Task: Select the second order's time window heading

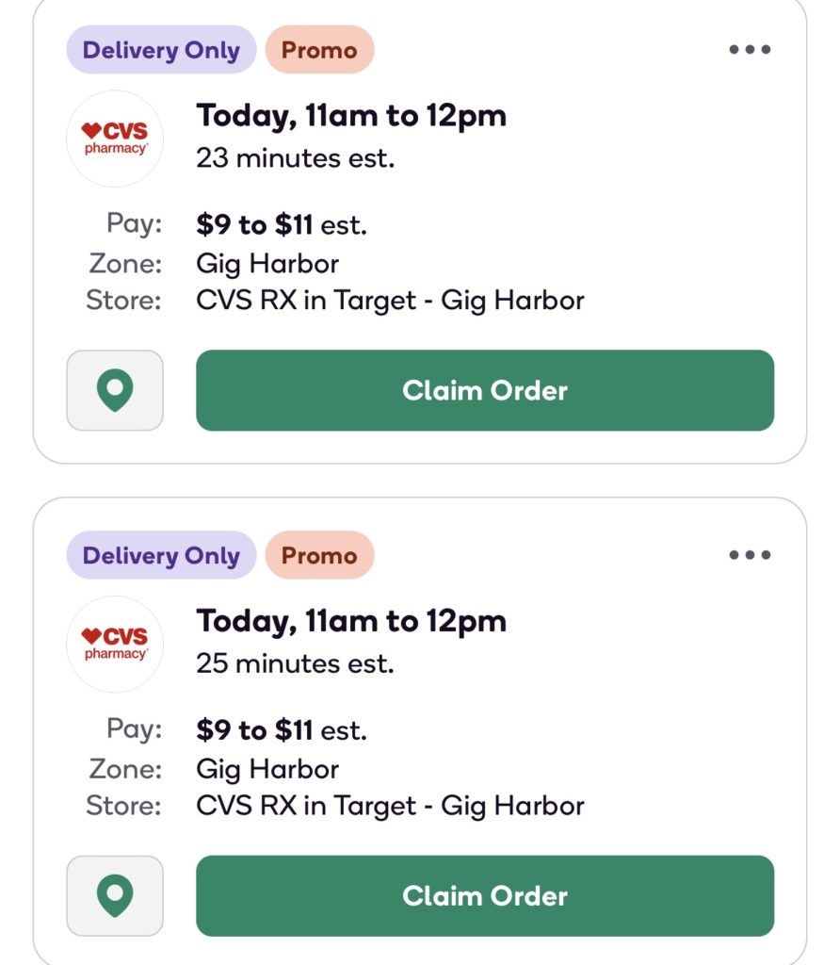Action: [351, 622]
